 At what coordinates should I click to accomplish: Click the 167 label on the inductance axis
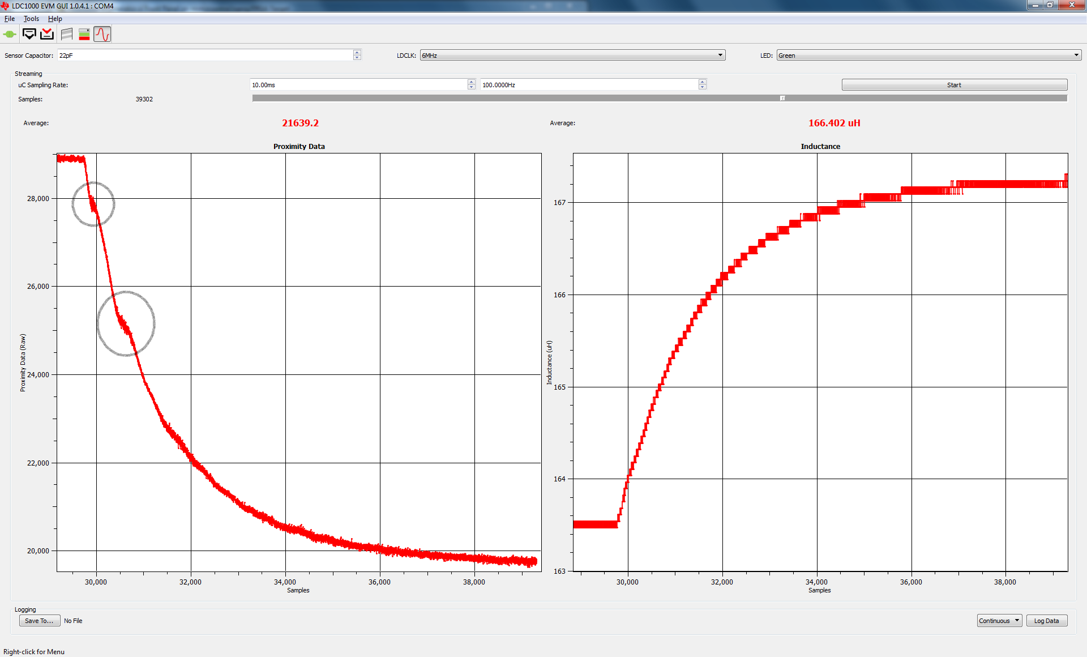559,202
